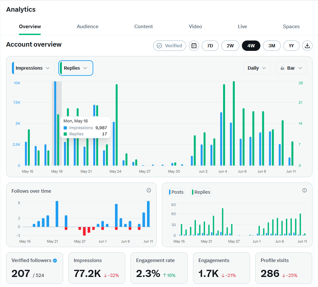Screen dimensions: 318x287
Task: Open the calendar date picker icon
Action: pyautogui.click(x=194, y=46)
